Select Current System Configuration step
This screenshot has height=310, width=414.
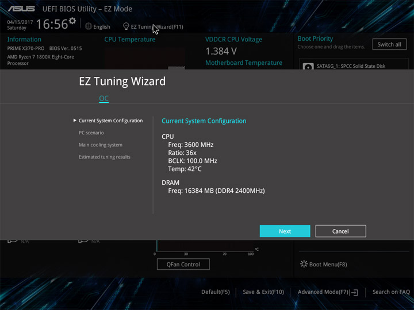point(110,121)
